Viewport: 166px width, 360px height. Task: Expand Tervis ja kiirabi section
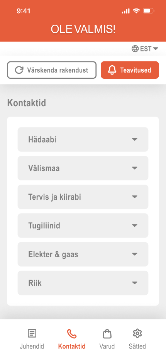pos(83,197)
